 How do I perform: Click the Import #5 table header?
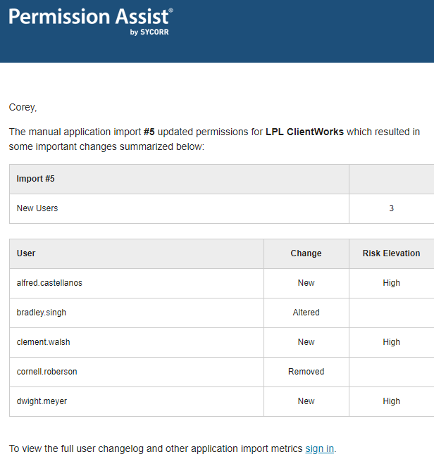(36, 179)
